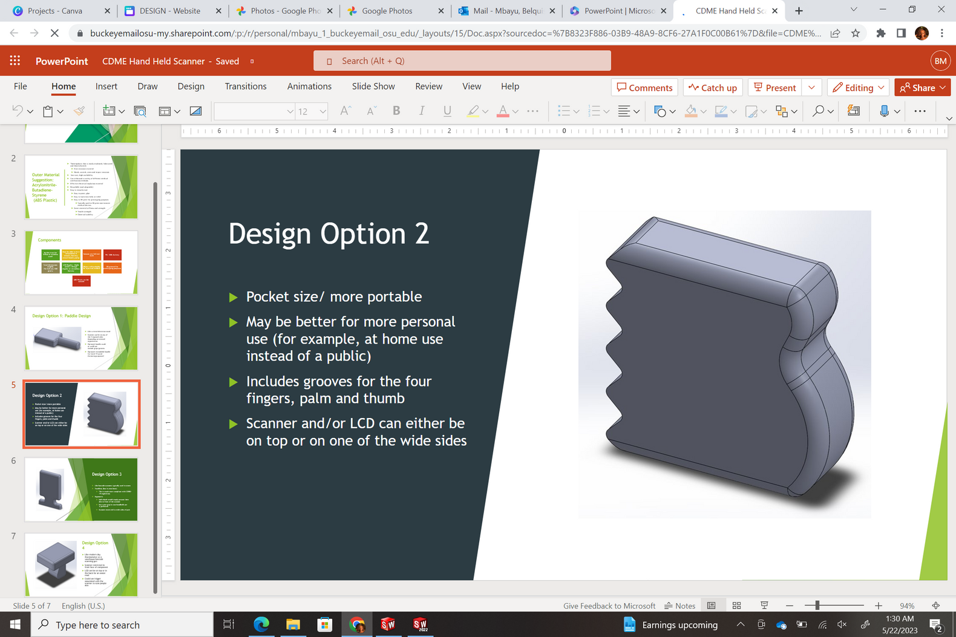956x637 pixels.
Task: Click Give Feedback to Microsoft
Action: [609, 606]
